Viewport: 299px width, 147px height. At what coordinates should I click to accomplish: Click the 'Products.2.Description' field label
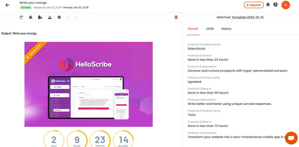coord(202,133)
